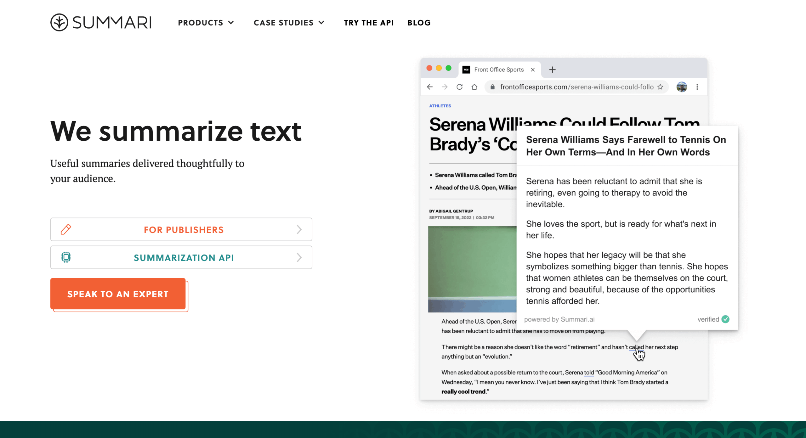Click the address bar padlock icon

492,87
